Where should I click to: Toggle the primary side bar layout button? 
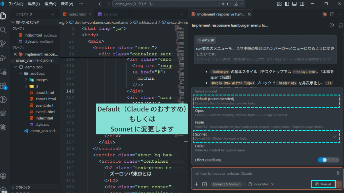point(287,4)
